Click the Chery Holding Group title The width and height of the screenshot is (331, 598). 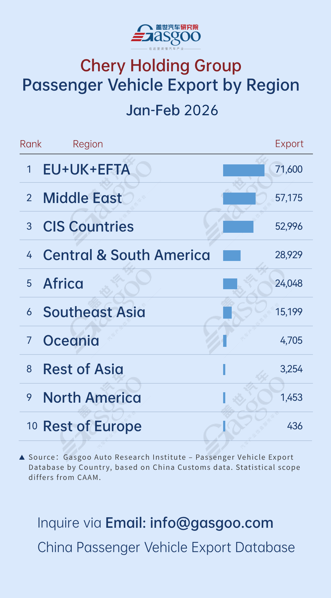coord(161,66)
